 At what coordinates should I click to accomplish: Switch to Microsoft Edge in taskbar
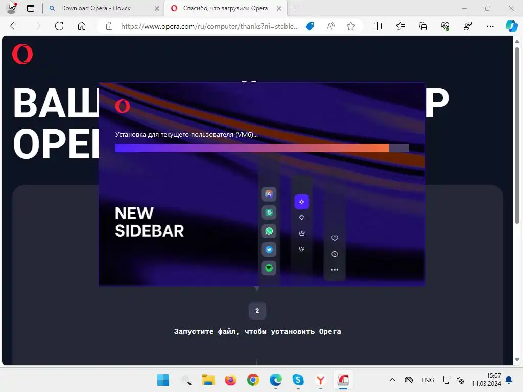[x=275, y=380]
